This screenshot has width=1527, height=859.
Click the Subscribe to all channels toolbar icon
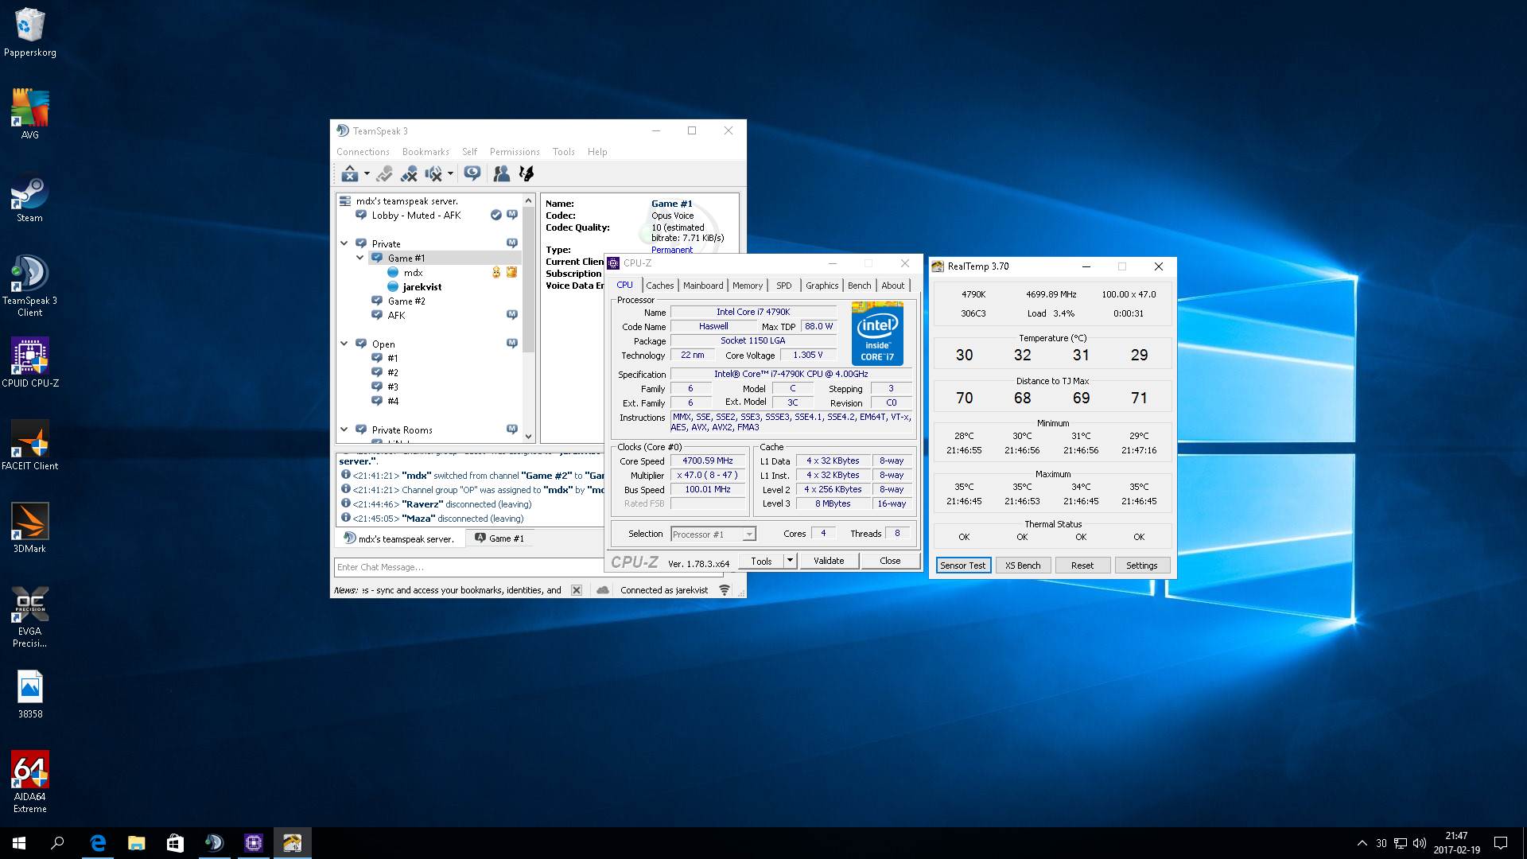click(x=472, y=173)
